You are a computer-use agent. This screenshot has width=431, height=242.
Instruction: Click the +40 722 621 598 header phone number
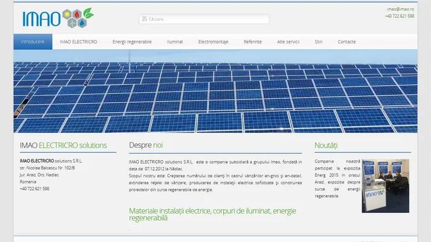pos(399,16)
